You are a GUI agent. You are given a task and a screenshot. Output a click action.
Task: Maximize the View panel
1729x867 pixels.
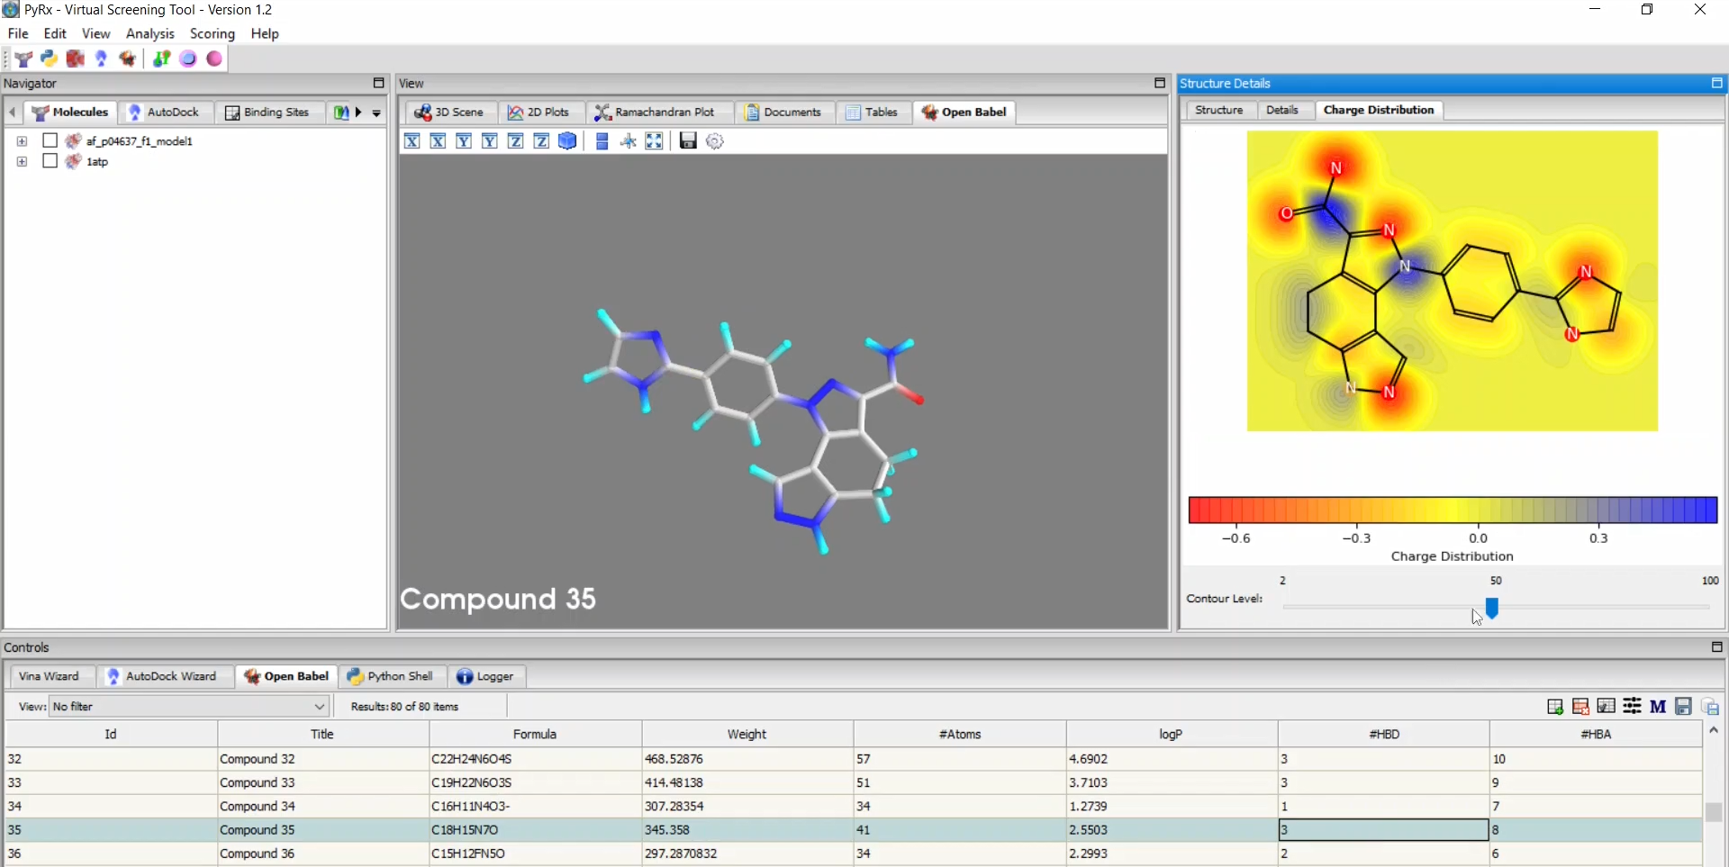pyautogui.click(x=1160, y=83)
